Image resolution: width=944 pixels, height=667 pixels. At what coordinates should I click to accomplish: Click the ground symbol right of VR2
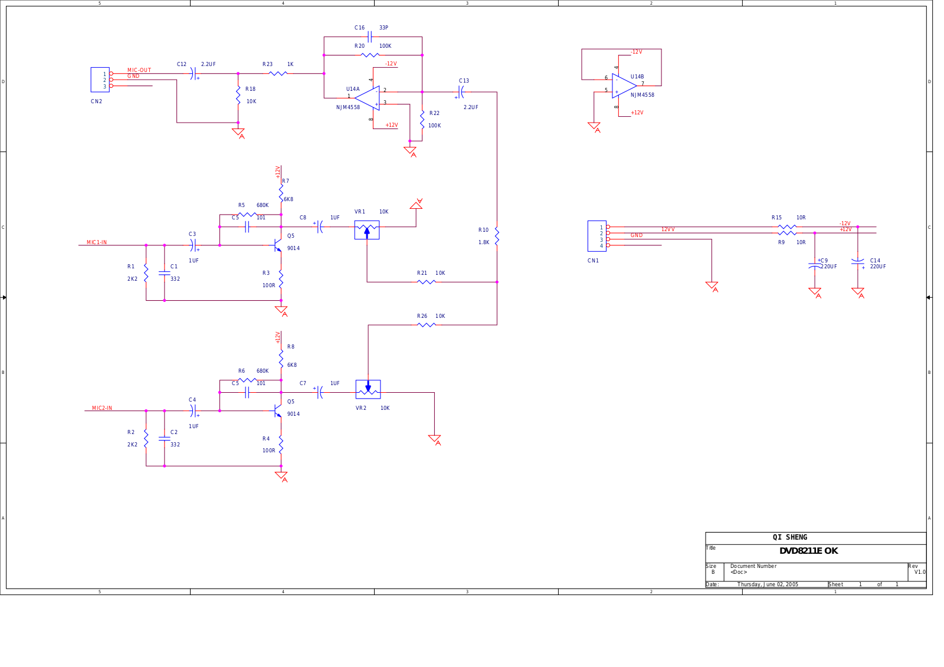click(435, 440)
